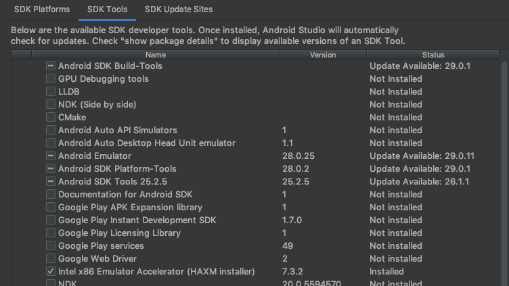Check the Google Play services box
This screenshot has width=509, height=286.
(x=51, y=246)
